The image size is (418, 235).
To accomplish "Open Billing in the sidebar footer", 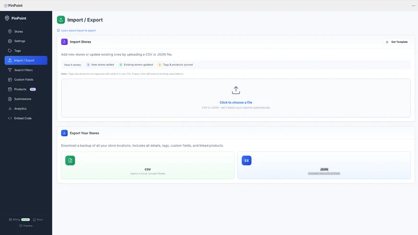I will (15, 219).
